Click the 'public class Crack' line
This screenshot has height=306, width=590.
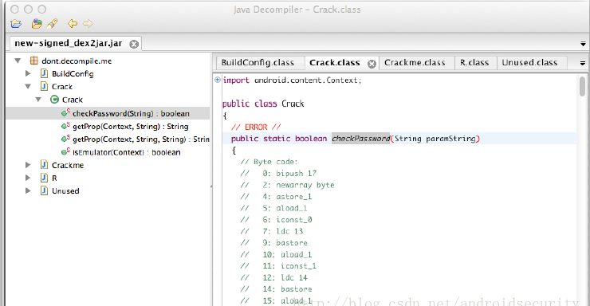click(263, 104)
